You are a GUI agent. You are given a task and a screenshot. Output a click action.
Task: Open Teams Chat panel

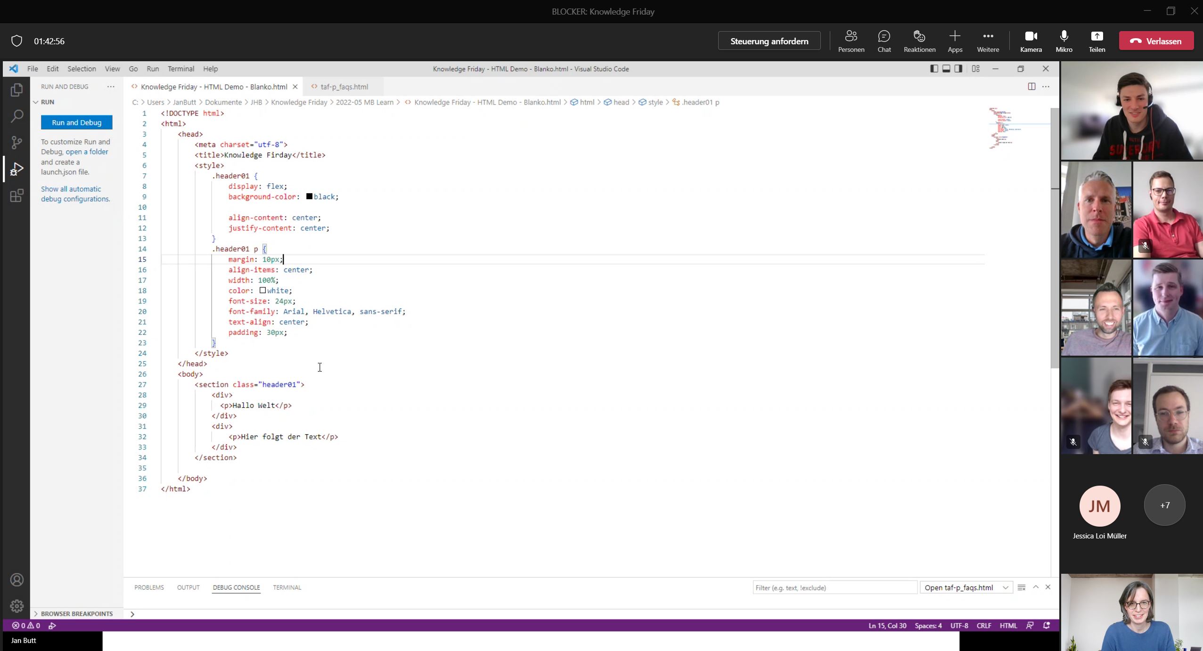[884, 41]
